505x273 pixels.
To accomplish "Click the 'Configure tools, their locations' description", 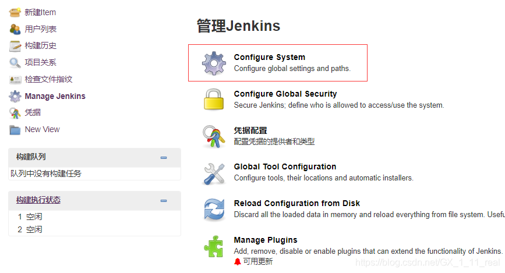I will tap(324, 178).
